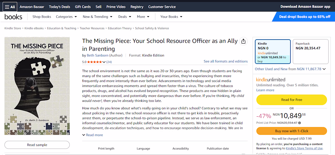
Task: Click Kindle Store breadcrumb
Action: (12, 28)
